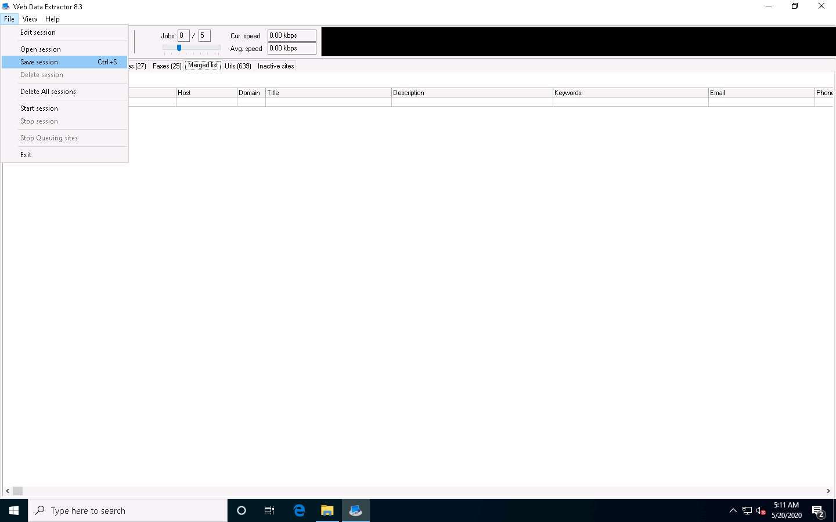Open Cortana from the taskbar
Screen dimensions: 836x522
point(242,510)
